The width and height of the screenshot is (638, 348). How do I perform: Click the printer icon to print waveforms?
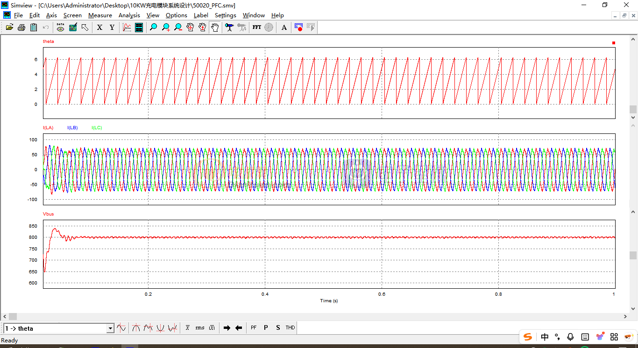(21, 28)
